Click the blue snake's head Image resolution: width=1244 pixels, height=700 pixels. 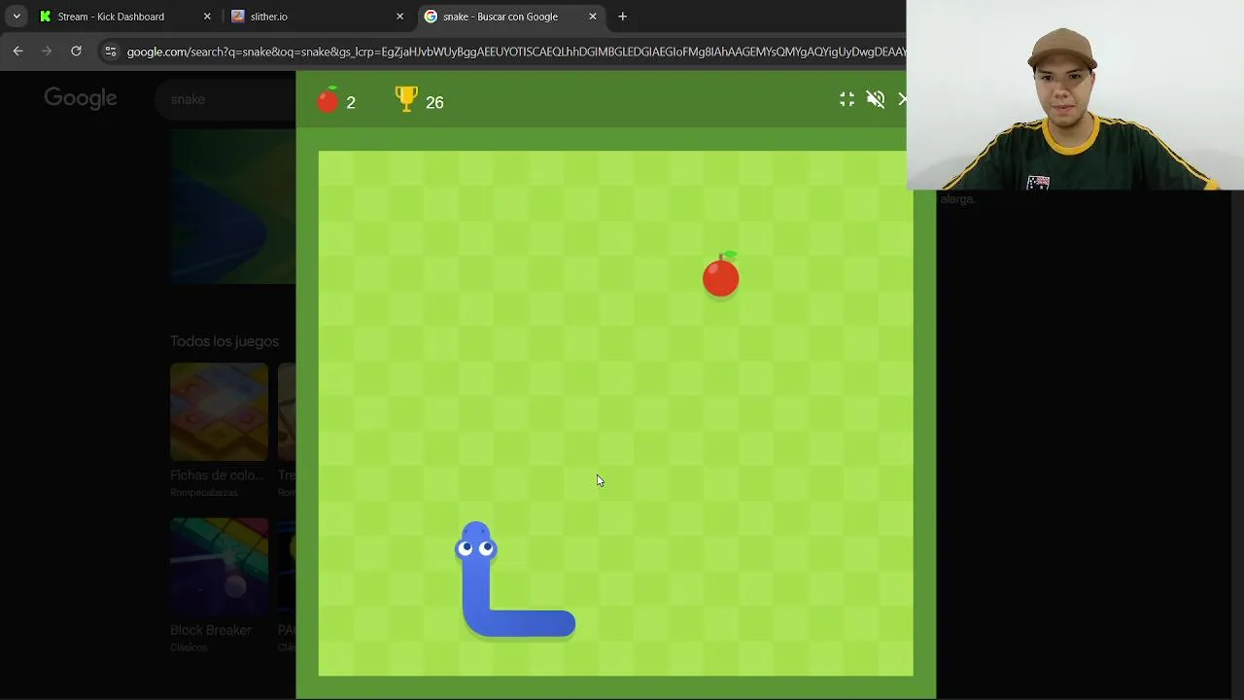coord(476,542)
